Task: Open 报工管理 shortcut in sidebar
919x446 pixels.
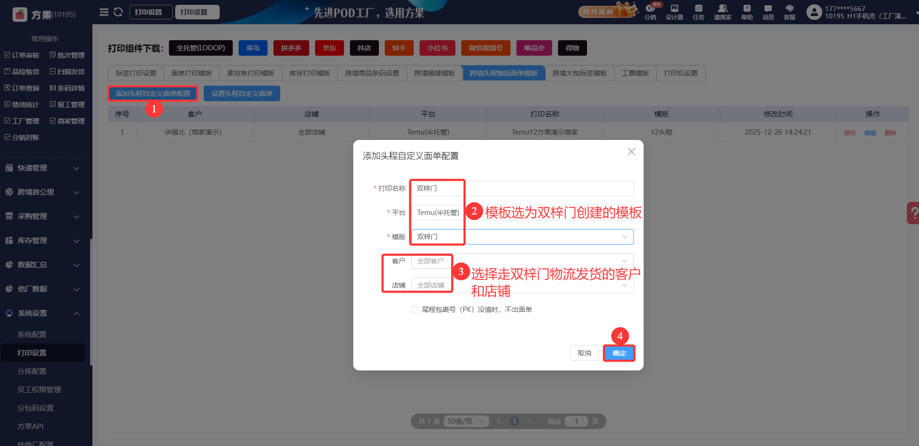Action: pyautogui.click(x=67, y=105)
